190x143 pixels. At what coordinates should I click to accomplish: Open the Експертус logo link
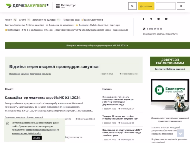(x=66, y=6)
